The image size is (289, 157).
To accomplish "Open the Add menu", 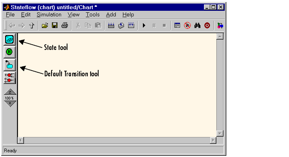I will click(111, 14).
